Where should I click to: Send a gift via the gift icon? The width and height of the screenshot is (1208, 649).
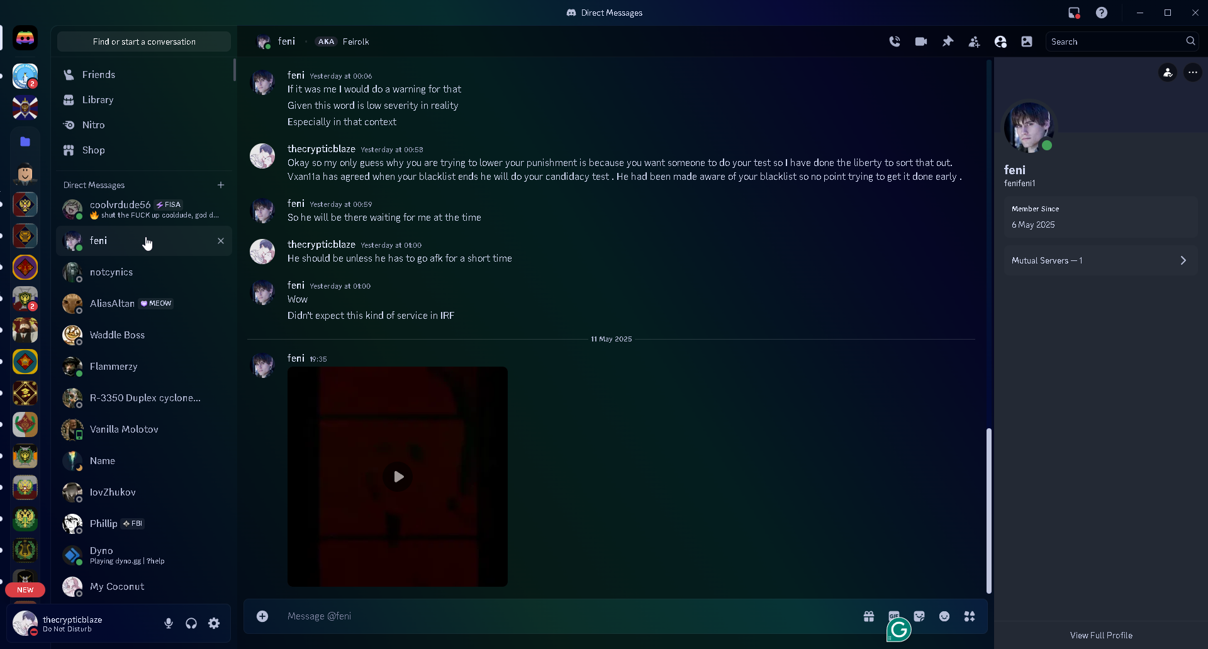point(869,616)
